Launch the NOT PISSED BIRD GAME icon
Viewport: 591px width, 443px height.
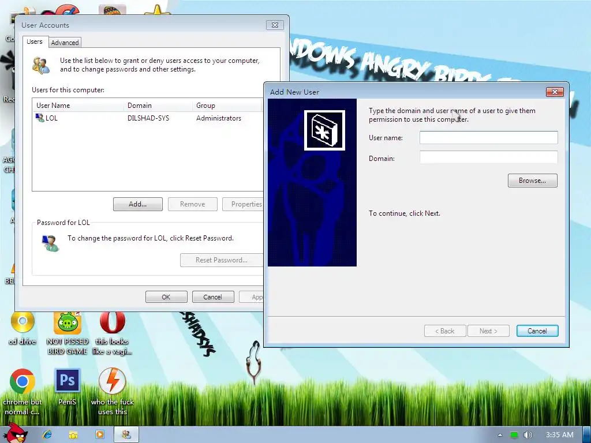click(x=68, y=333)
